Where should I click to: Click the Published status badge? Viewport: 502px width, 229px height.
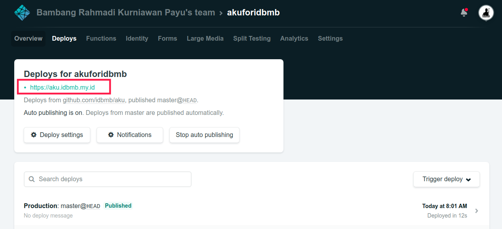point(118,206)
